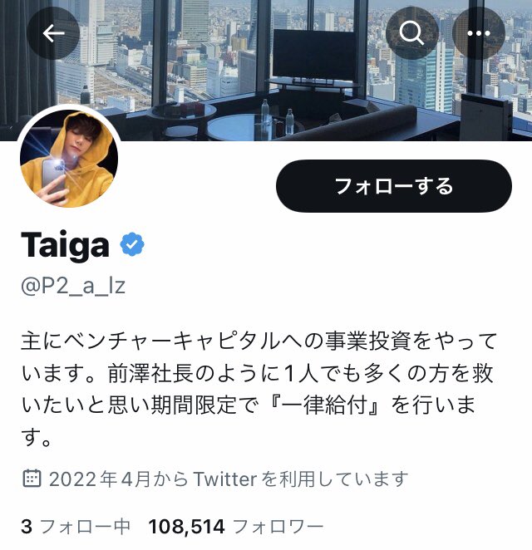Click the word Twitter in join line
The height and width of the screenshot is (550, 532).
(x=225, y=479)
